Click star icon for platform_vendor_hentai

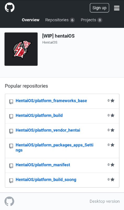click(x=112, y=130)
